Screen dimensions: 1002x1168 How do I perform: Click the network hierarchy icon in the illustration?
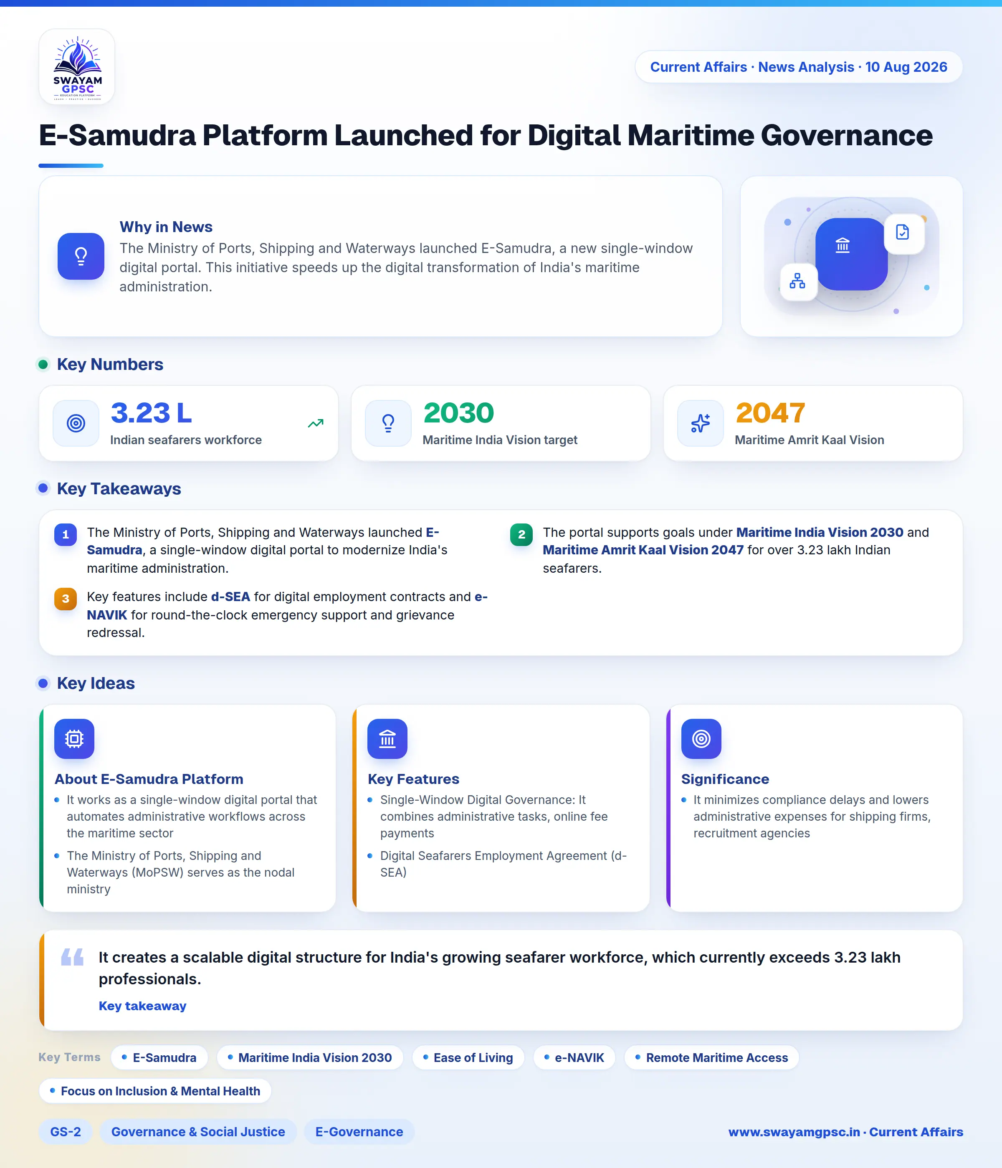click(797, 281)
